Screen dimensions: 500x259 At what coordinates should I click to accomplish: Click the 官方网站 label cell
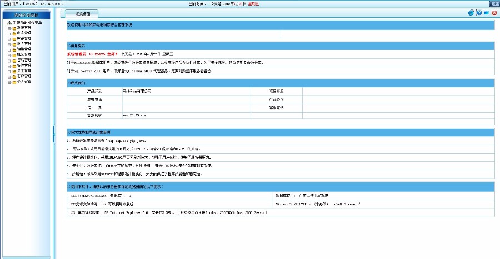click(x=94, y=115)
